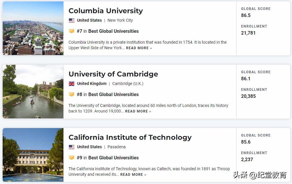Follow Caltech's #9 in Best Global Universities link
The image size is (292, 184).
tap(108, 158)
